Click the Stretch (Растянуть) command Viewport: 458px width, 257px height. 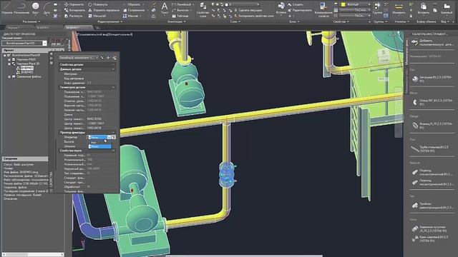pos(74,16)
